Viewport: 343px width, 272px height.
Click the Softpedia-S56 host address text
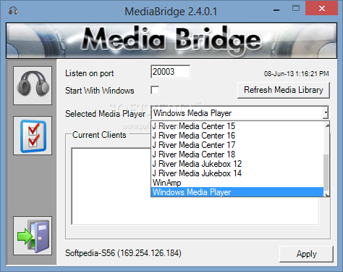point(123,253)
